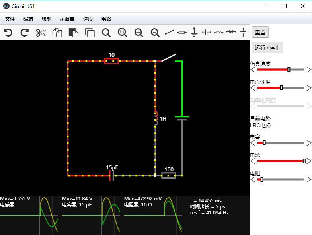Decrease 电容 with left arrow
312x235 pixels.
point(253,143)
